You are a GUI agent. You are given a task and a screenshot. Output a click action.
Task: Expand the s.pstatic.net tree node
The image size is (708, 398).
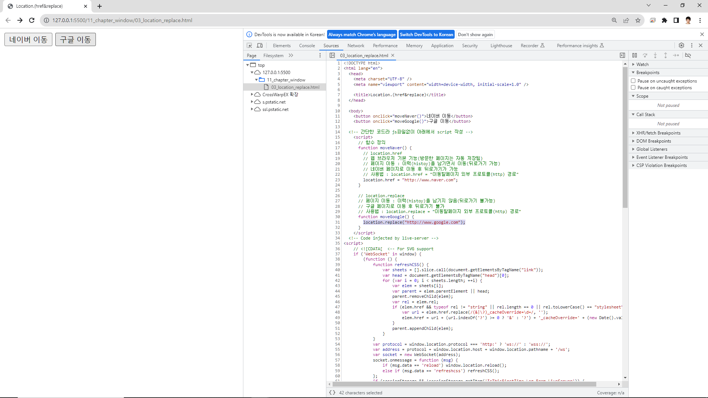252,102
